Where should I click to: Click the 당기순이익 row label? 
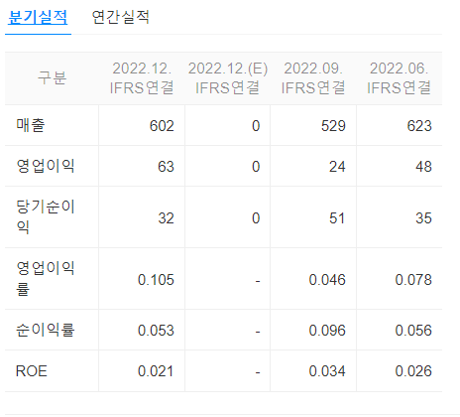coord(46,217)
